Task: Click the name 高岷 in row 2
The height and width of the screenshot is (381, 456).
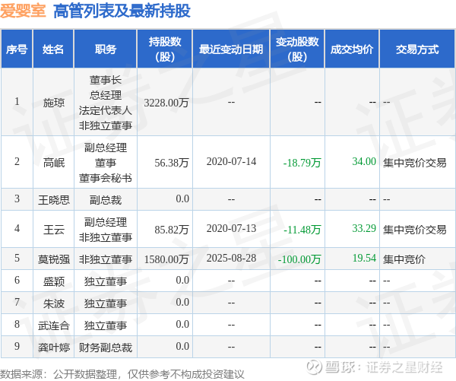Action: 53,163
